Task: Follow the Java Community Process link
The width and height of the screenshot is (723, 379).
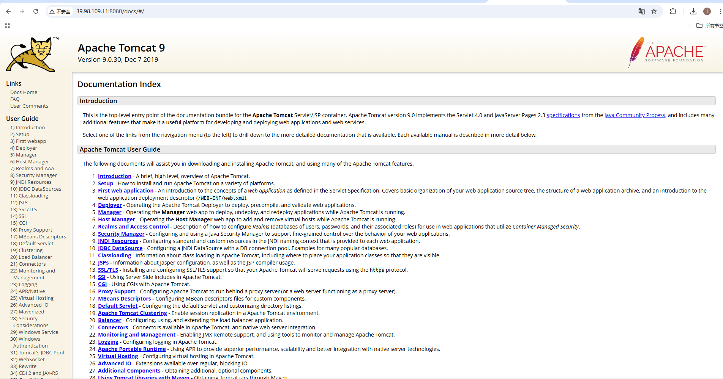Action: [x=635, y=115]
